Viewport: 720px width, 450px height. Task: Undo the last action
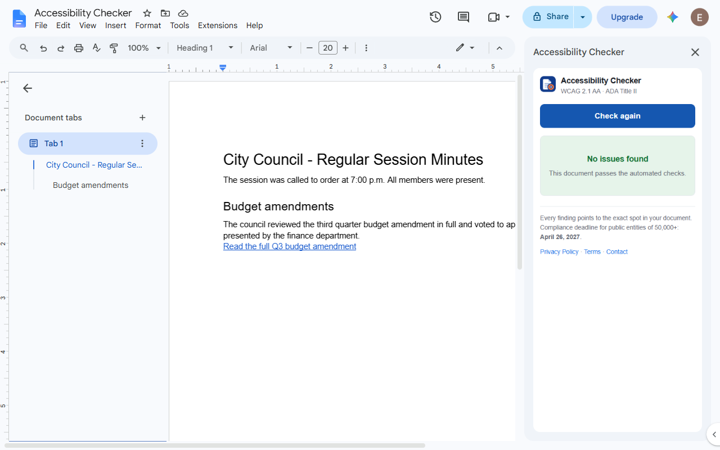click(43, 48)
